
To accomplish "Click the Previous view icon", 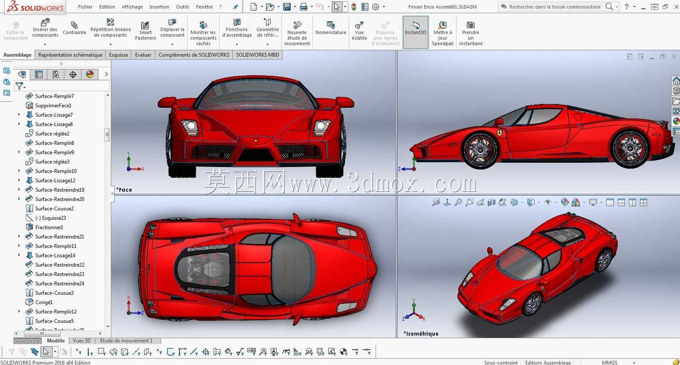I will point(480,203).
